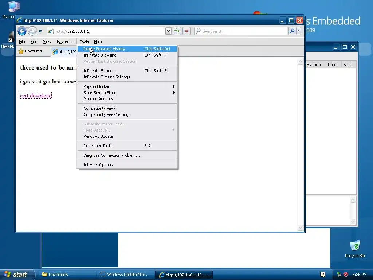Open the Favorites menu in the menu bar
373x280 pixels.
[x=65, y=42]
